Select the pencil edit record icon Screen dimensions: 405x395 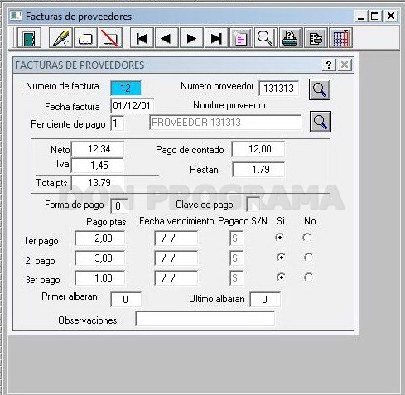pyautogui.click(x=60, y=38)
